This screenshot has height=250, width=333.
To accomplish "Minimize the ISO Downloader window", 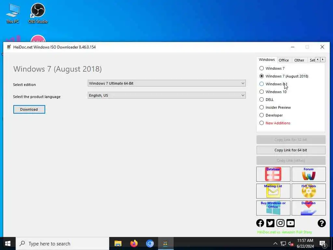I will tap(293, 47).
